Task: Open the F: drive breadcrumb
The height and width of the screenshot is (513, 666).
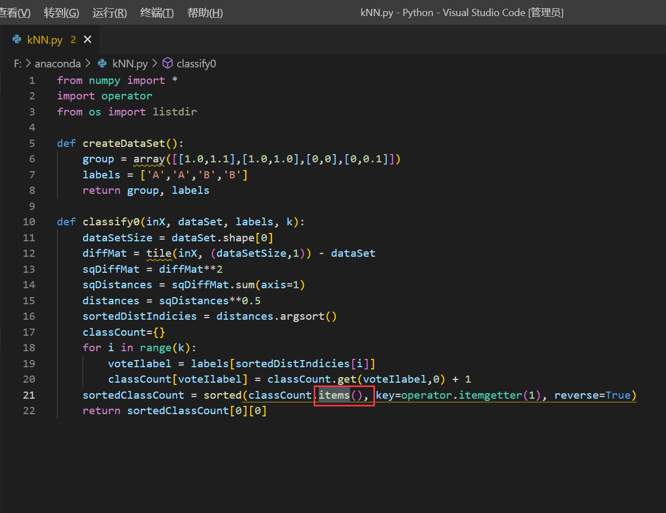Action: [x=18, y=64]
